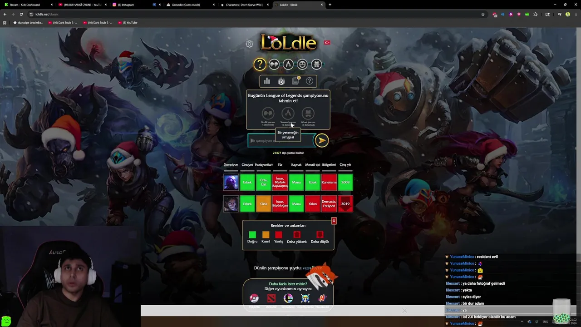Screen dimensions: 581x327
Task: Open the browser extensions puzzle icon
Action: click(x=535, y=14)
